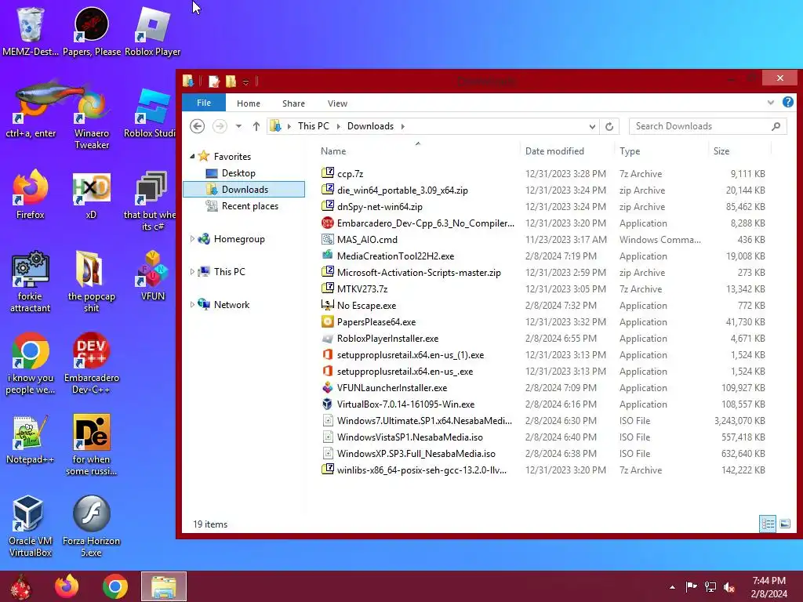
Task: Click This PC in address breadcrumb
Action: point(314,126)
